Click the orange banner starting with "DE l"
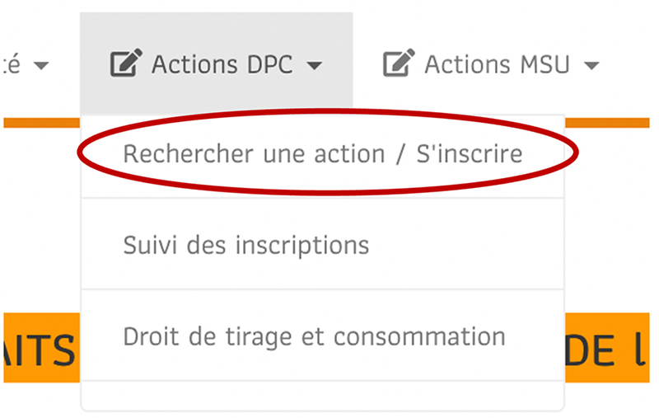This screenshot has width=659, height=418. coord(607,348)
